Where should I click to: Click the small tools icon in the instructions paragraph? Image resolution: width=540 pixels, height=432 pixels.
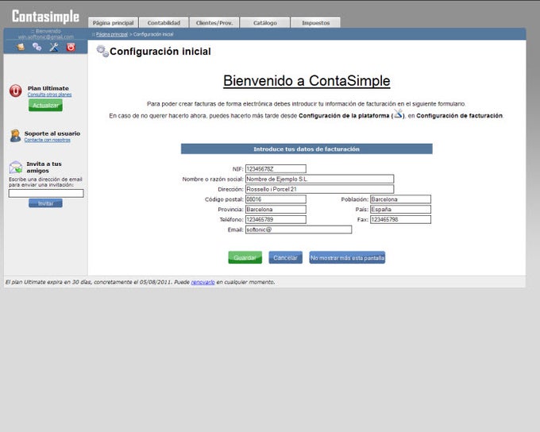398,114
